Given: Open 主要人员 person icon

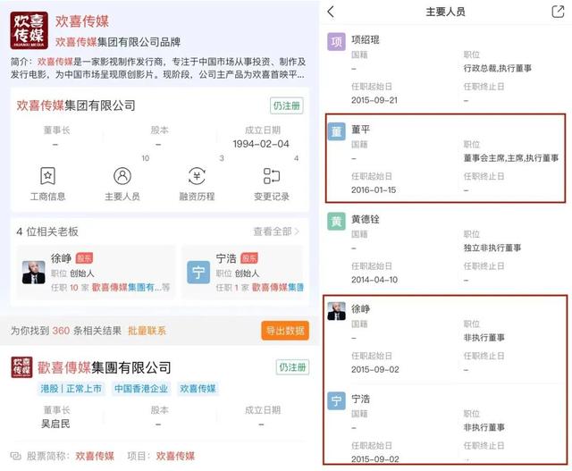Looking at the screenshot, I should [122, 176].
